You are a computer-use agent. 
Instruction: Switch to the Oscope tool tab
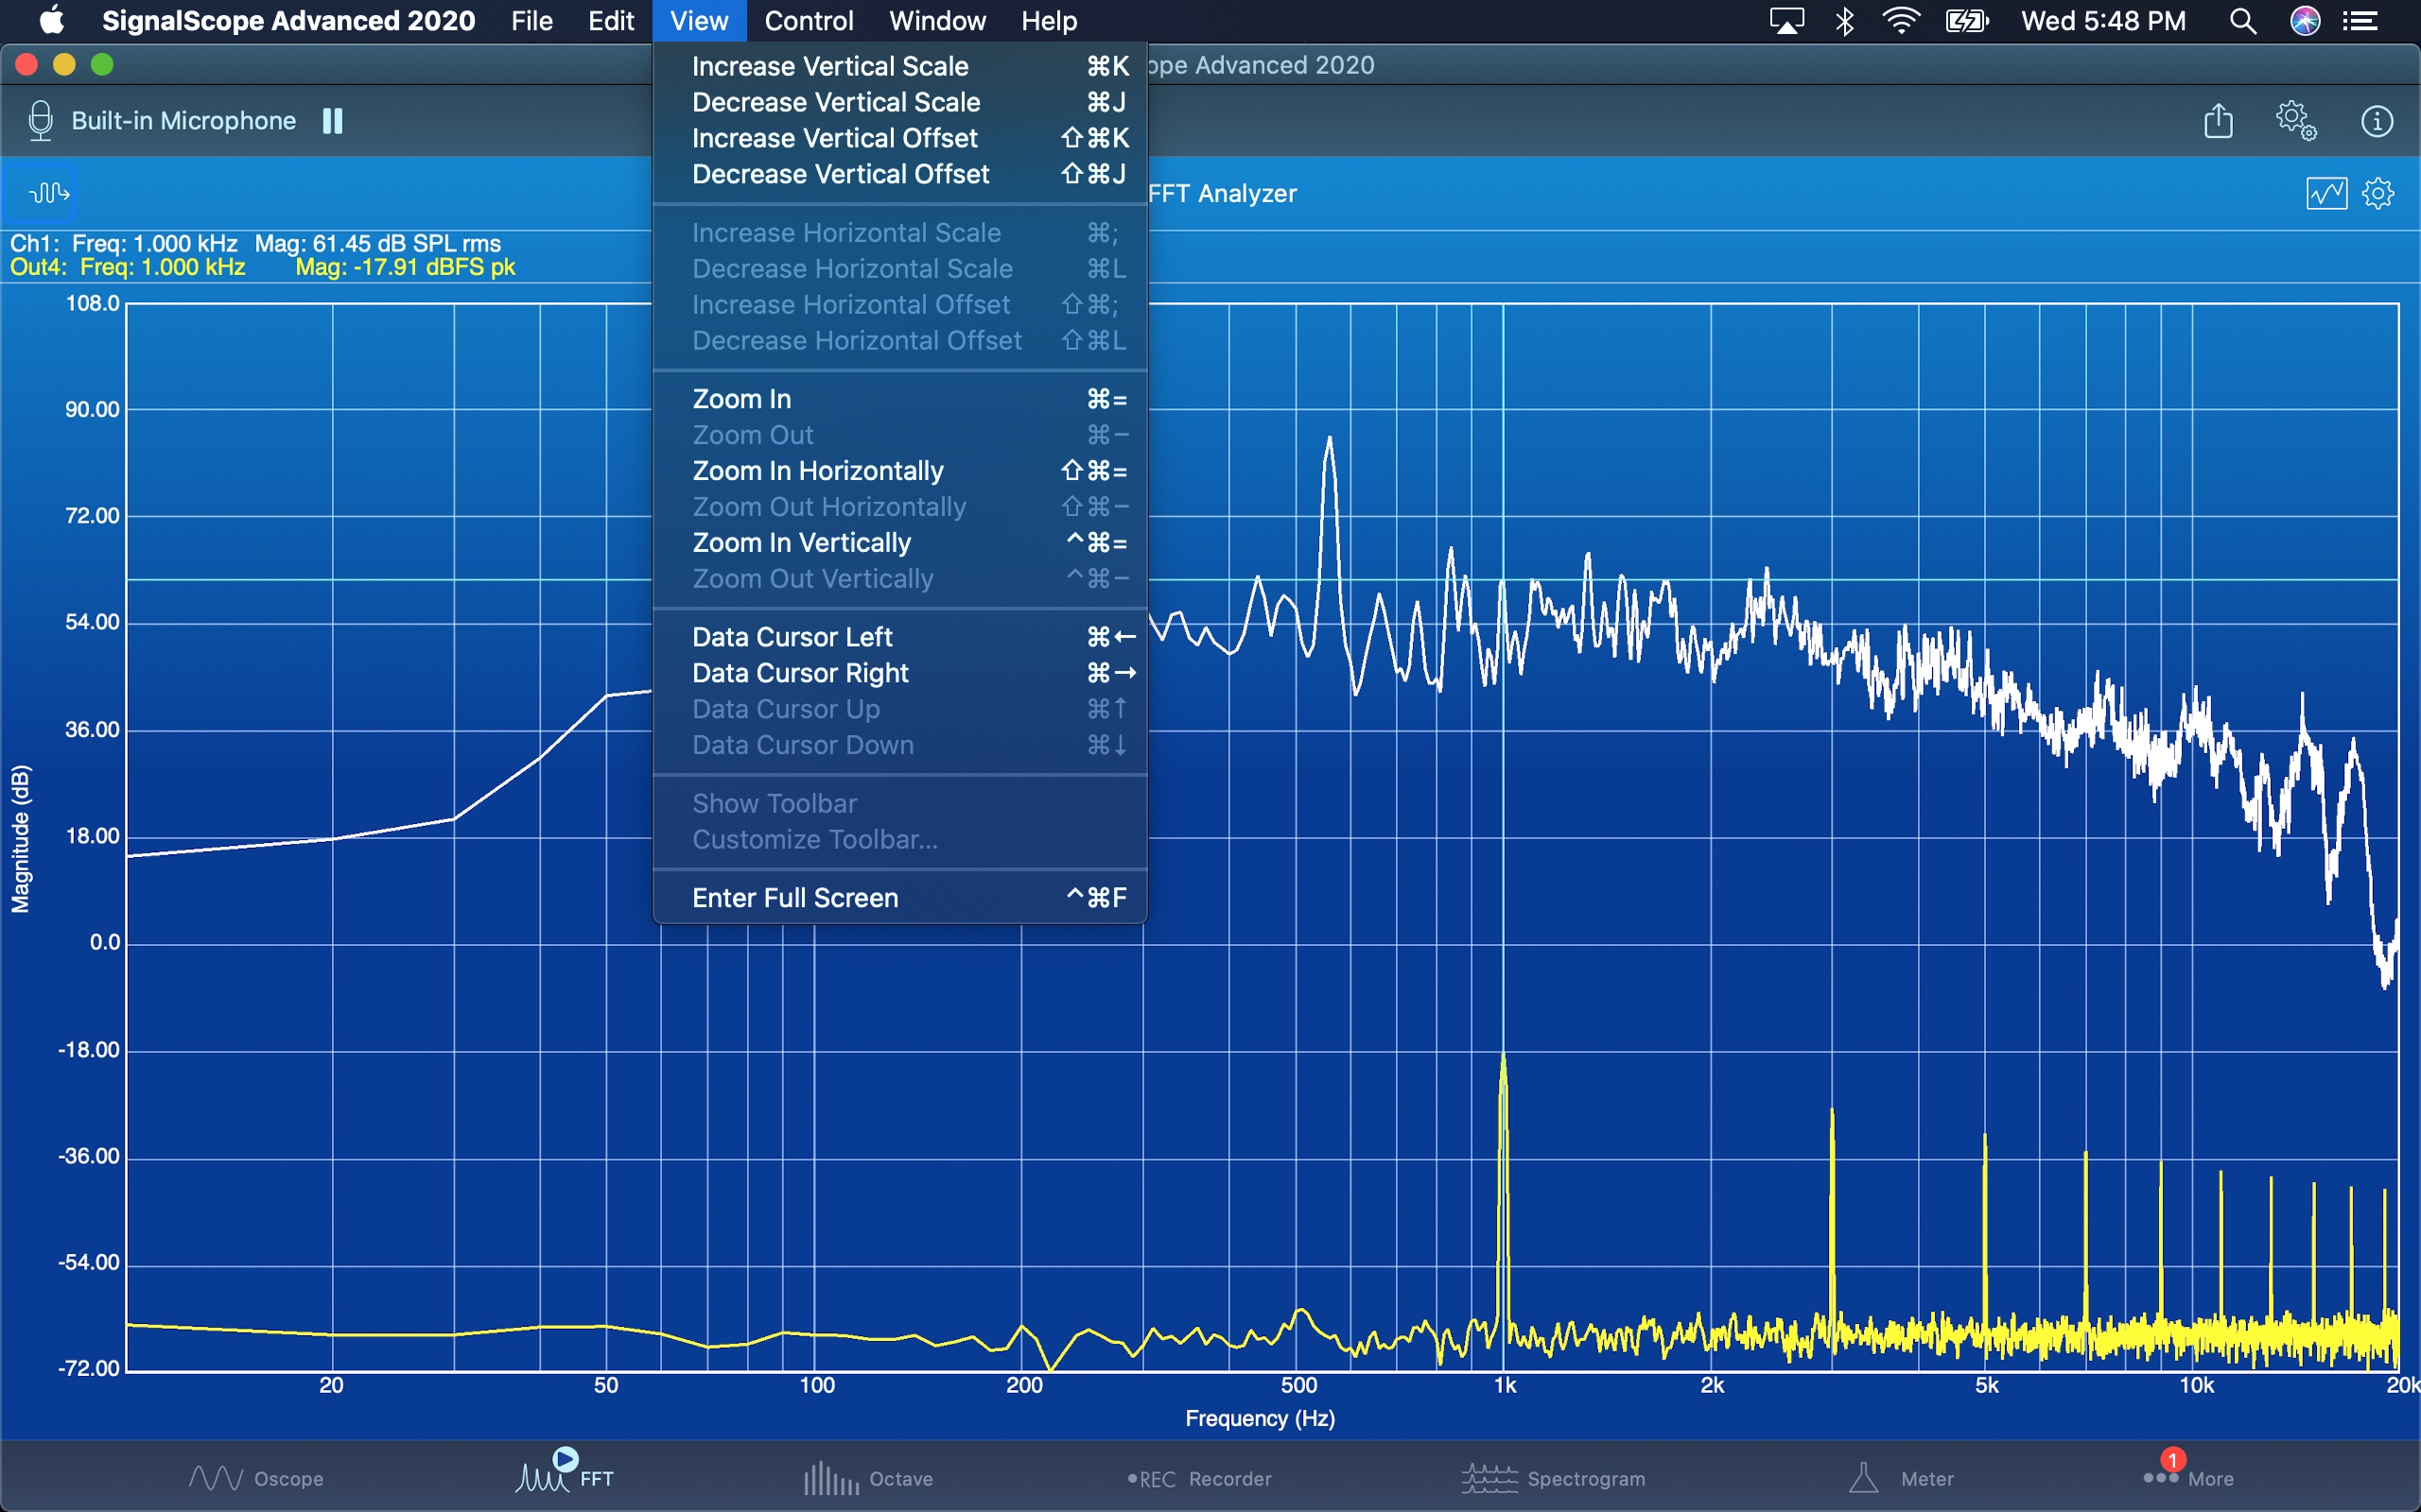tap(256, 1478)
